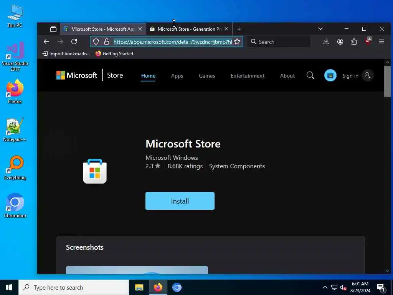Screen dimensions: 393x295
Task: Select the Everything desktop shortcut
Action: click(x=15, y=168)
